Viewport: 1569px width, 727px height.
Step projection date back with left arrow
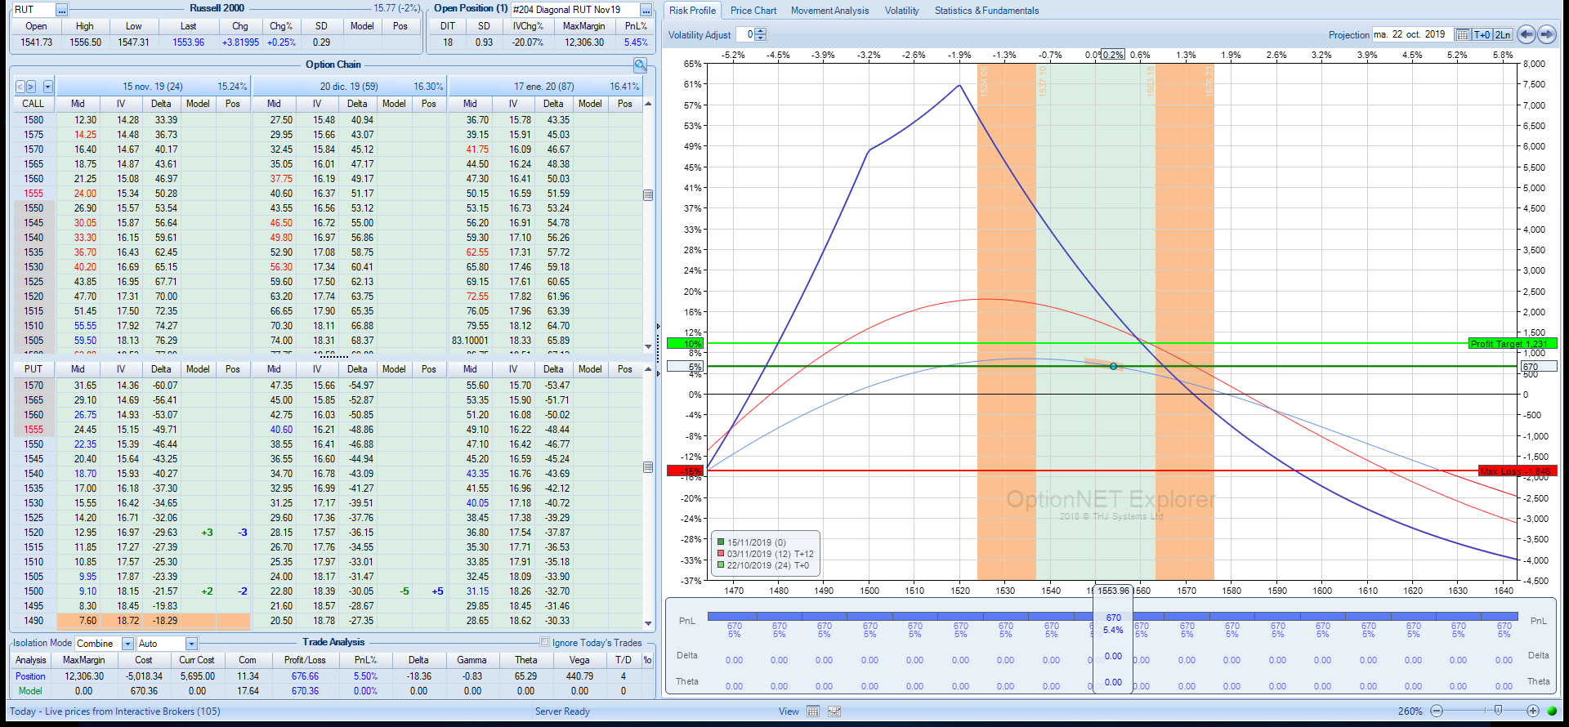tap(1526, 34)
